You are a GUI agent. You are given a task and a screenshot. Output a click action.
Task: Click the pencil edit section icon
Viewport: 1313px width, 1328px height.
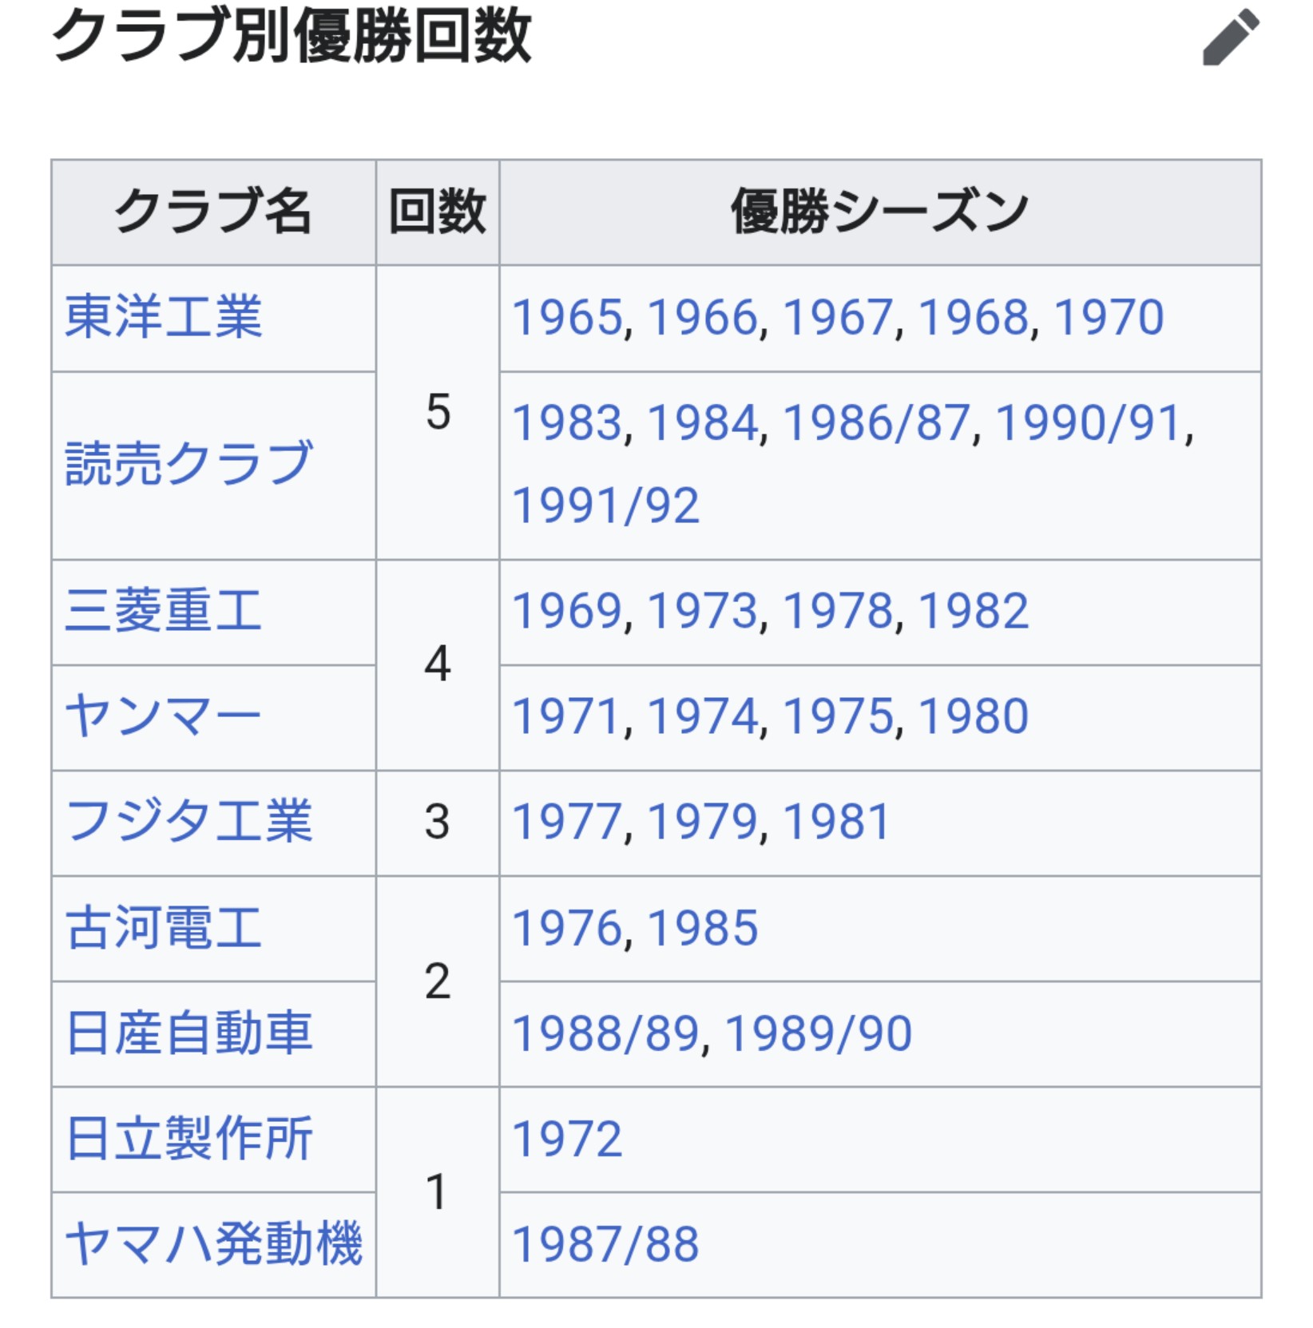coord(1230,37)
